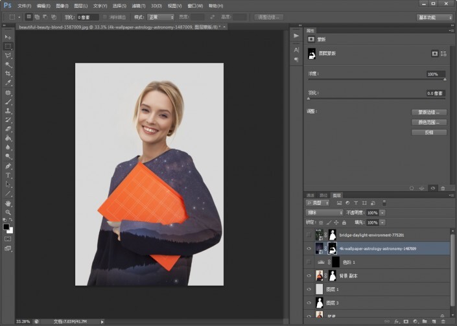This screenshot has width=457, height=326.
Task: Select the Crop tool
Action: pyautogui.click(x=8, y=74)
